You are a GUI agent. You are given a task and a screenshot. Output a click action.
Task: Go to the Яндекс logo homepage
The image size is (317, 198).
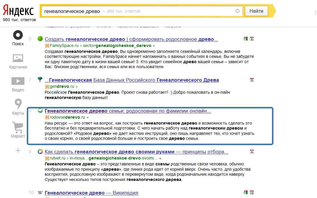click(x=18, y=11)
